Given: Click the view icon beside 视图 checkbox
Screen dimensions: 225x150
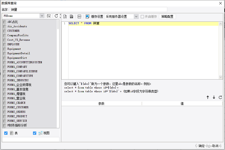Looking at the screenshot, I should pos(40,133).
